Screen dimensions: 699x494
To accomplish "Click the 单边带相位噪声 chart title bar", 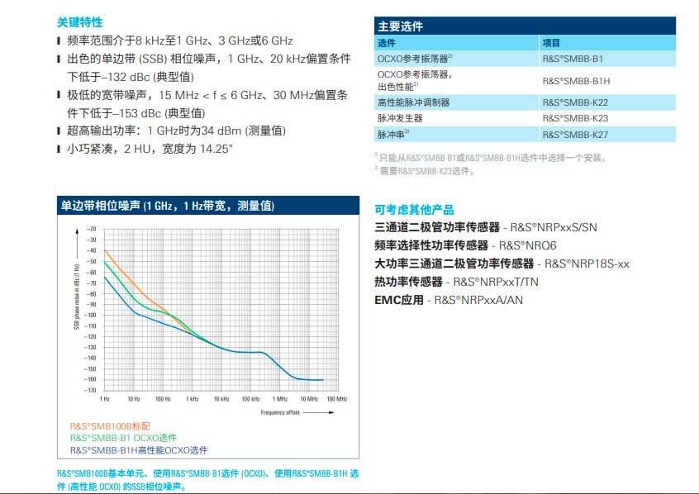I will click(x=207, y=206).
